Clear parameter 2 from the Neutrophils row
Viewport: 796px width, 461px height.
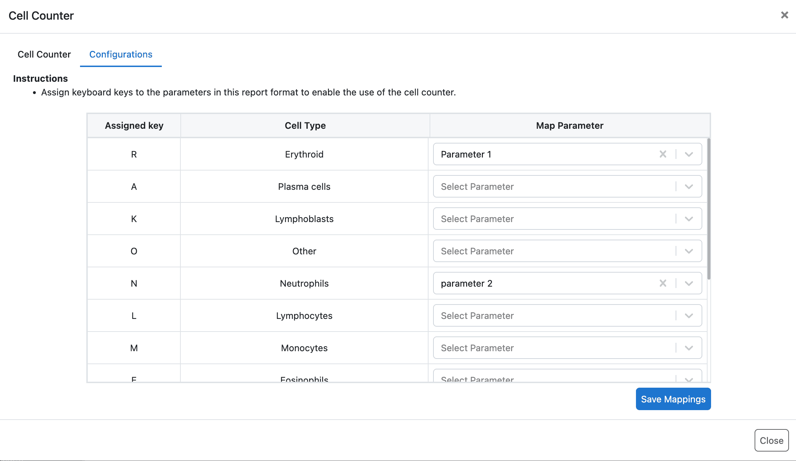coord(663,283)
